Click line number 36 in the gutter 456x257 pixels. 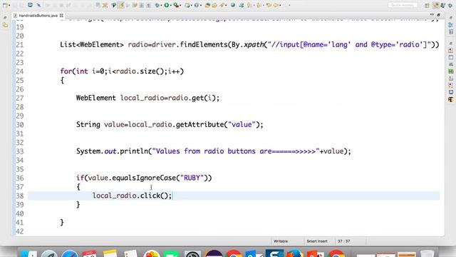[19, 178]
